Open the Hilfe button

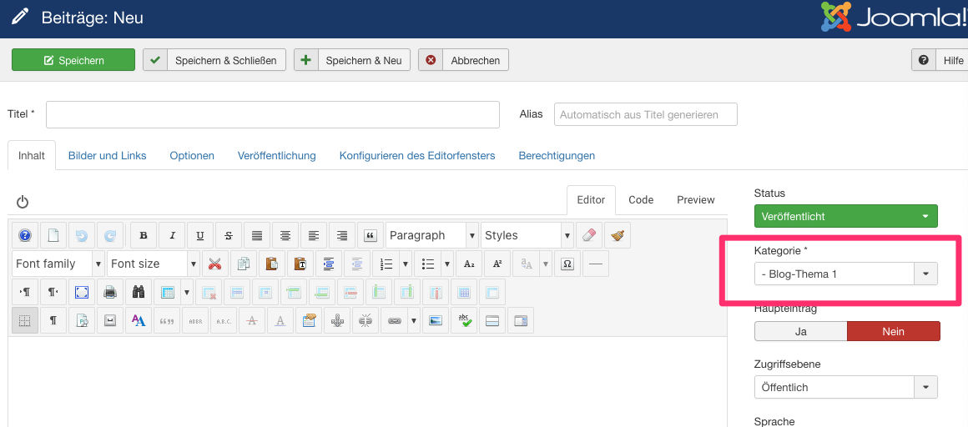click(940, 60)
